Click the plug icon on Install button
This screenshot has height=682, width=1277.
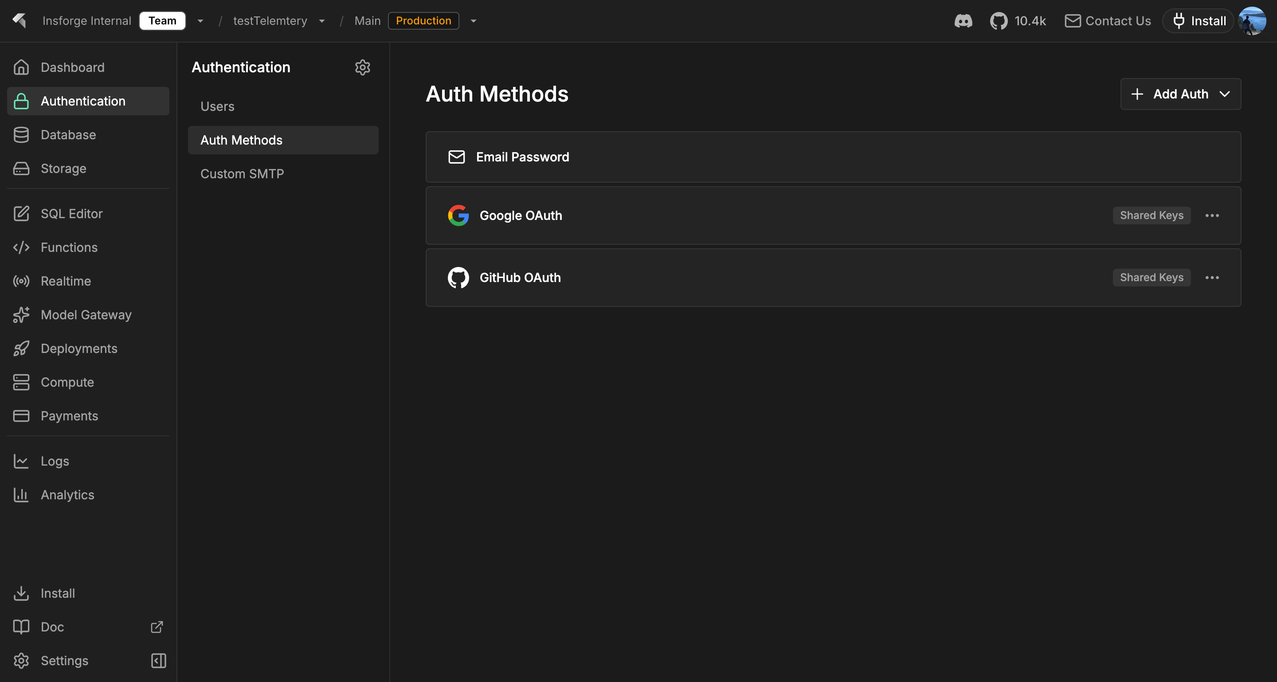[1179, 21]
